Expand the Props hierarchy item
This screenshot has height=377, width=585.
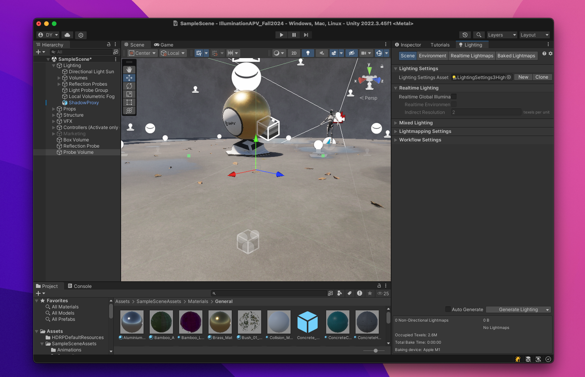pyautogui.click(x=54, y=109)
